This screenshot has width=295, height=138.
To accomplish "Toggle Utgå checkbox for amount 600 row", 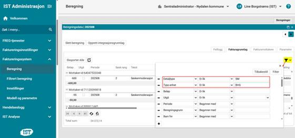I will (84, 78).
